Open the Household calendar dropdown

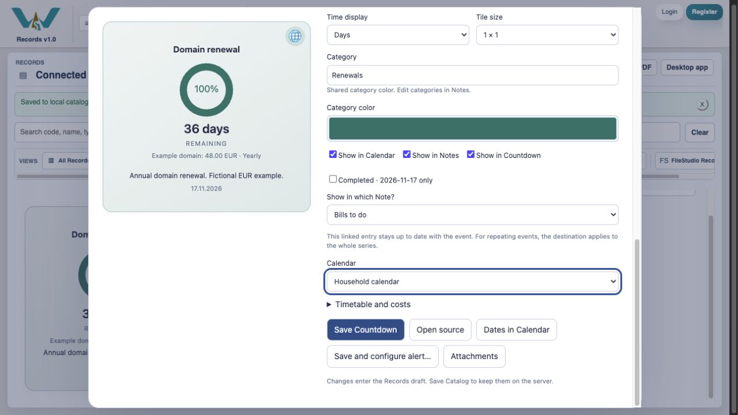point(473,282)
